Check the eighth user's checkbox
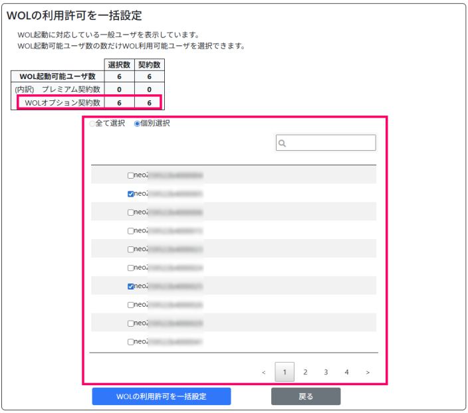Screen dimensions: 468x413 [130, 305]
